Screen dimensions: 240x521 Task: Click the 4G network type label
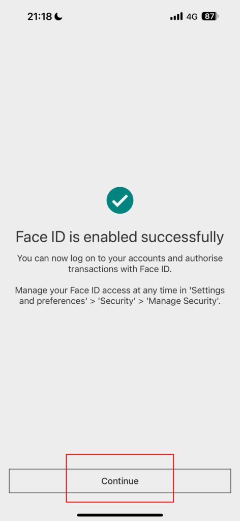pyautogui.click(x=192, y=17)
